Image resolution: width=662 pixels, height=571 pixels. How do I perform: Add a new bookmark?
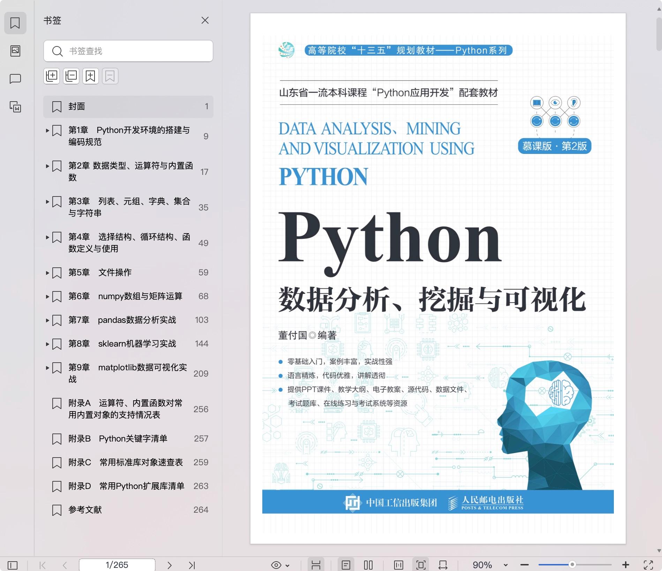point(90,76)
